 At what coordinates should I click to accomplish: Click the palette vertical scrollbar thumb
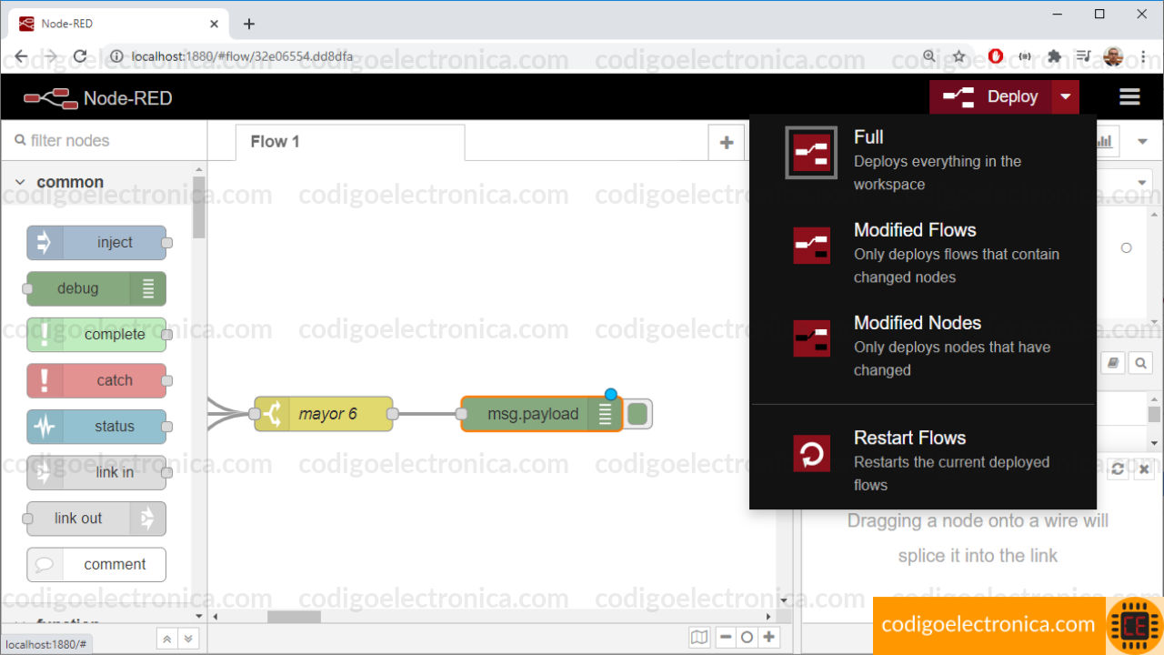199,207
